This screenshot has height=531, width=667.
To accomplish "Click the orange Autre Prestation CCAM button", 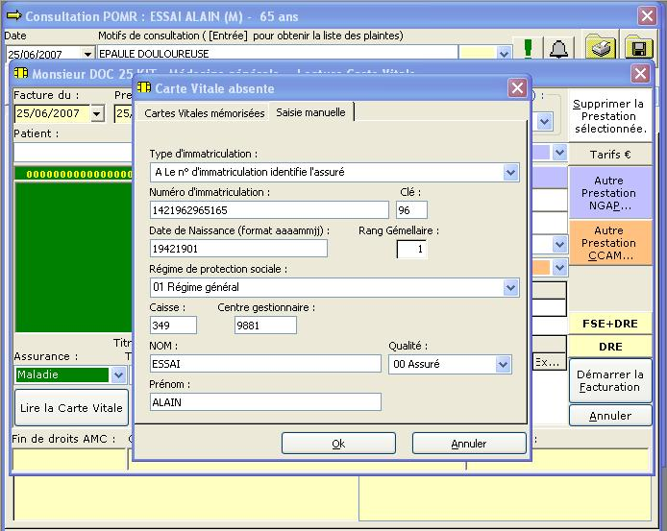I will click(x=608, y=243).
